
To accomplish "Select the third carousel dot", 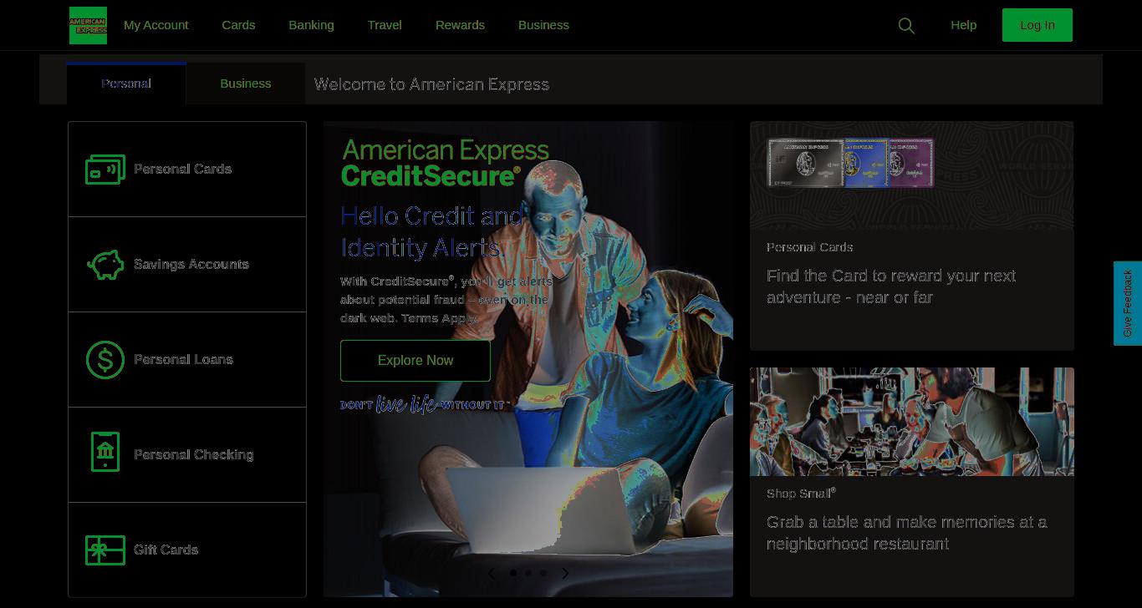I will click(543, 573).
